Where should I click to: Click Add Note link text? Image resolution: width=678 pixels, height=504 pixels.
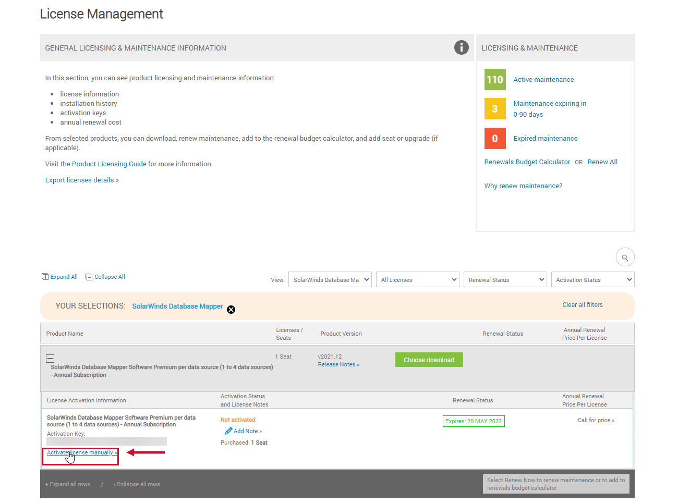coord(248,431)
